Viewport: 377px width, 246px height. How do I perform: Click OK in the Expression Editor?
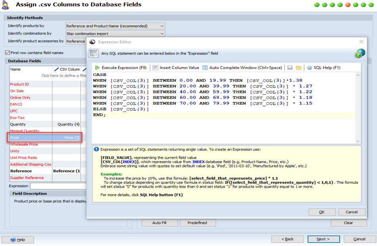coord(322,212)
